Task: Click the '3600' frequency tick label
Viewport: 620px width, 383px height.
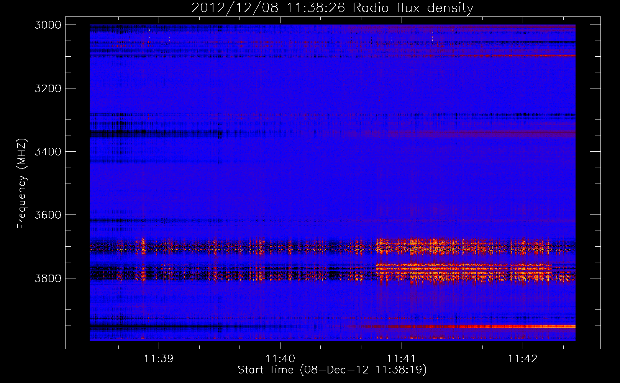Action: point(48,215)
